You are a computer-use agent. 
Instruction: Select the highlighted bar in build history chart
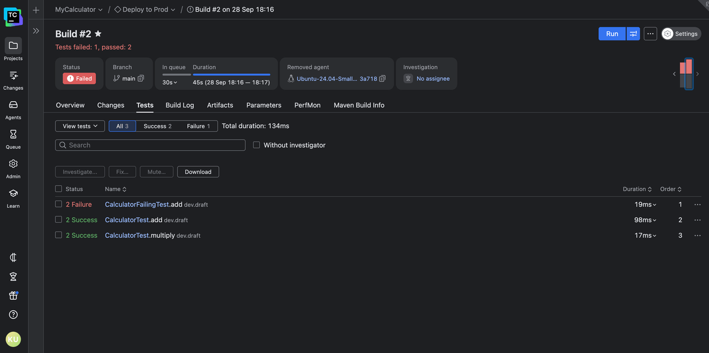[689, 74]
